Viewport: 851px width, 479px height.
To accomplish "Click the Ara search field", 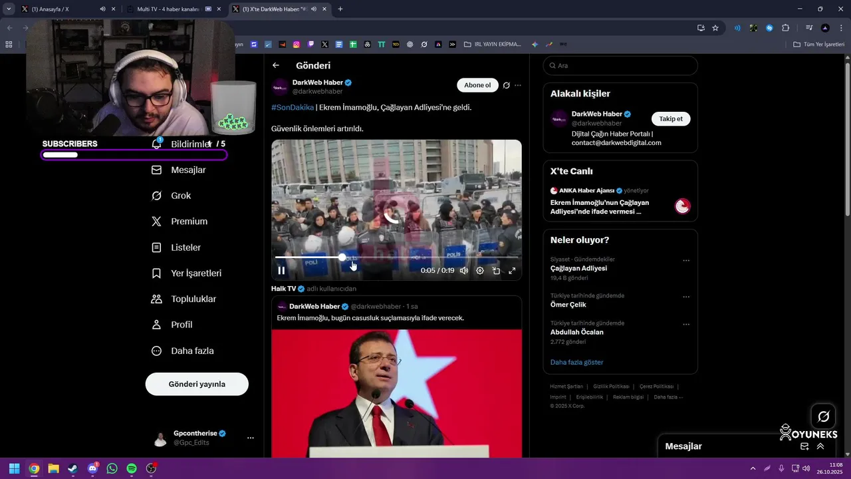I will click(x=620, y=65).
